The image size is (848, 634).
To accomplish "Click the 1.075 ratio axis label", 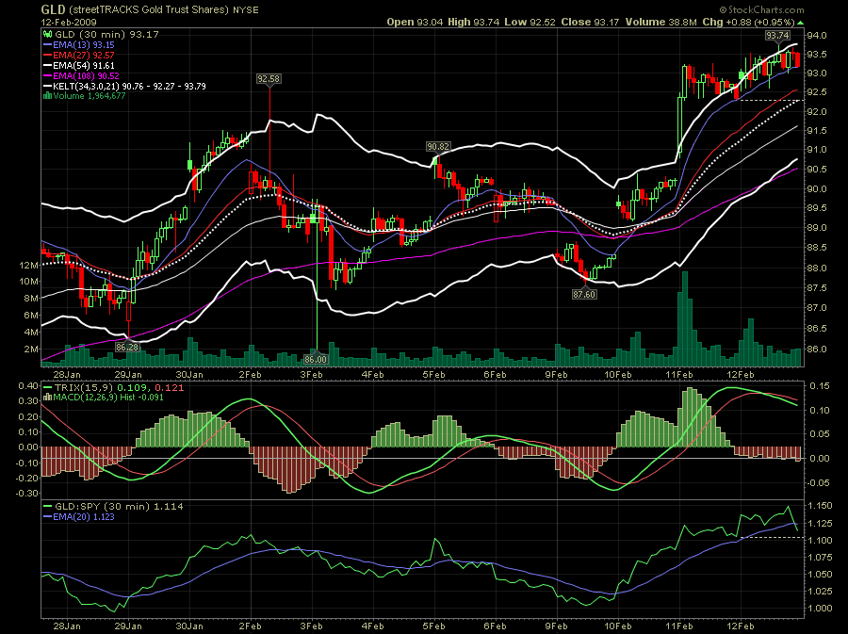I will [820, 558].
